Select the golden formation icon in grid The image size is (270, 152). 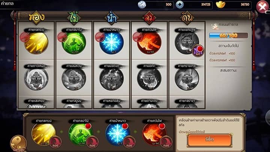click(x=36, y=43)
